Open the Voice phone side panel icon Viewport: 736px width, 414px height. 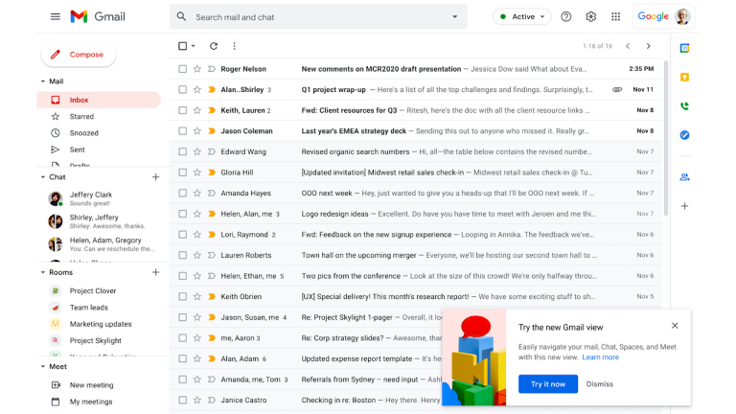click(x=685, y=106)
